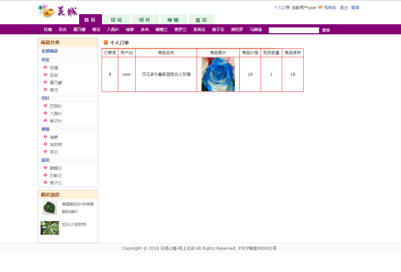Open the 留言 message board link
Screen dimensions: 401x272
[x=355, y=7]
